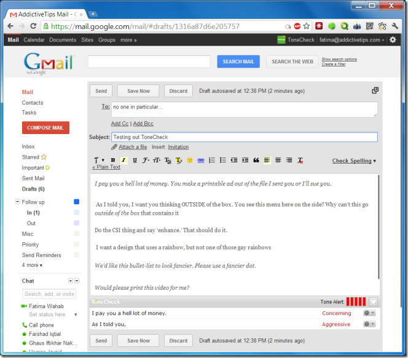
Task: Click the Follow up blue color swatch
Action: point(76,202)
